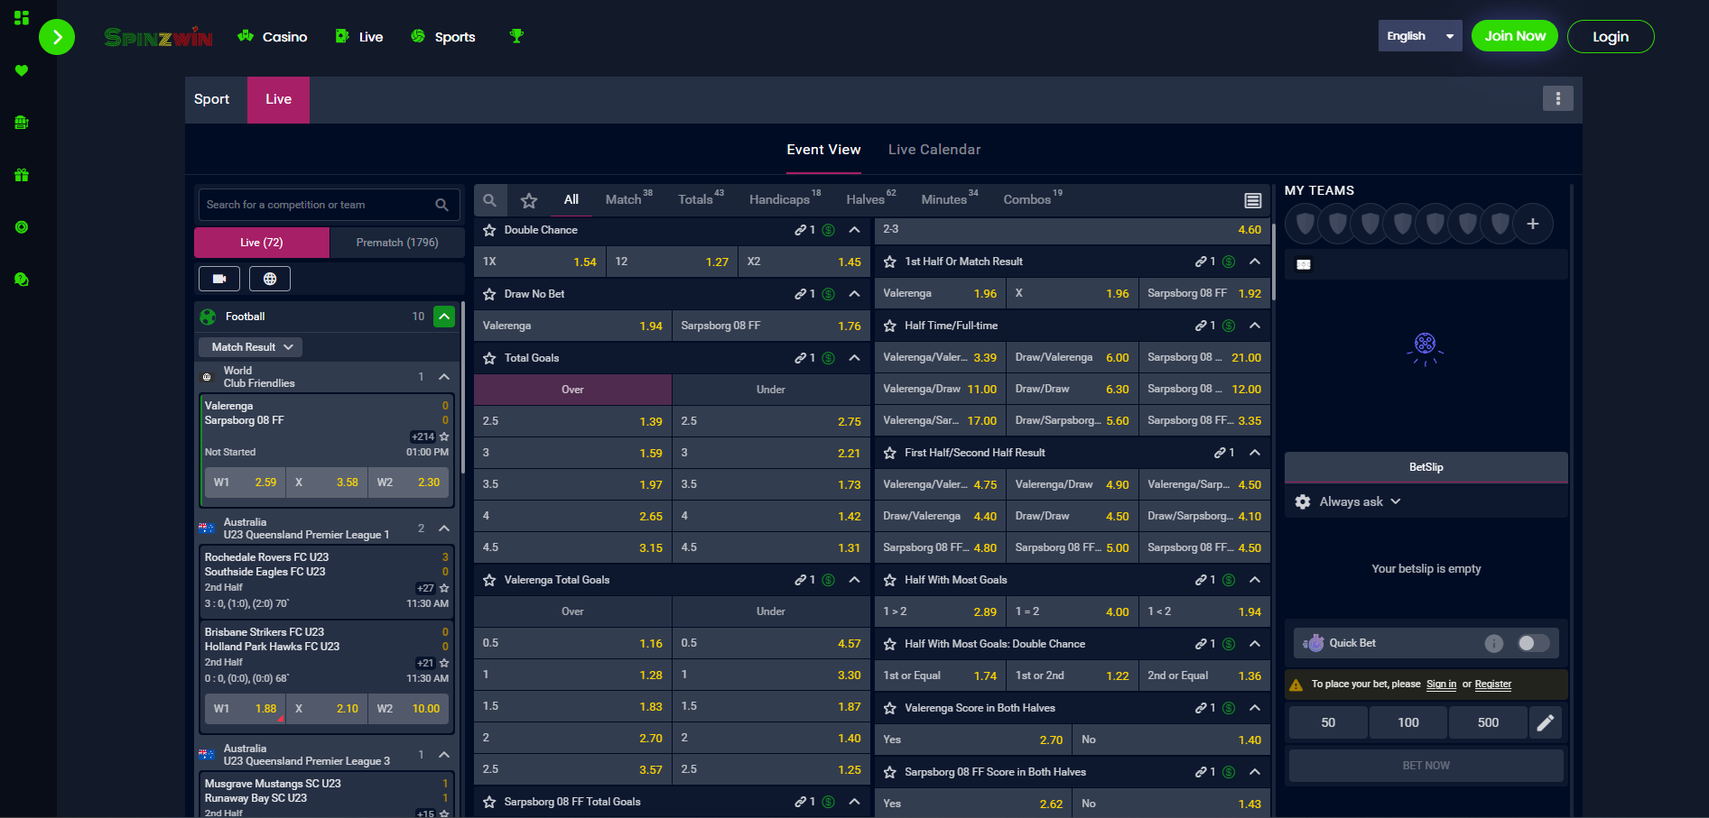
Task: Filter live events with video stream
Action: pyautogui.click(x=219, y=279)
